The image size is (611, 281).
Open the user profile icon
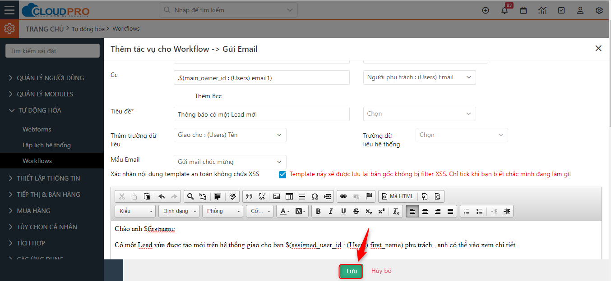pyautogui.click(x=580, y=10)
